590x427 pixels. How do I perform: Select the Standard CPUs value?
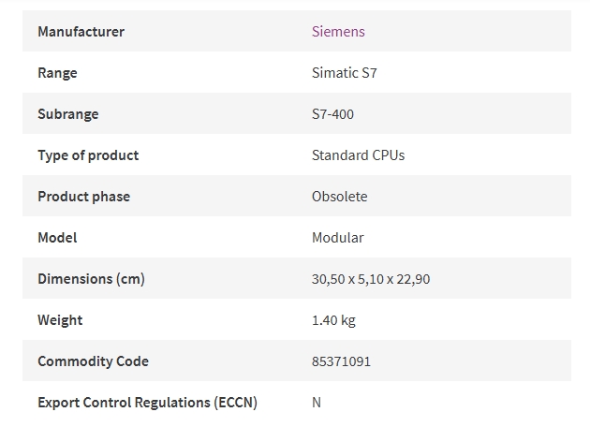coord(358,155)
